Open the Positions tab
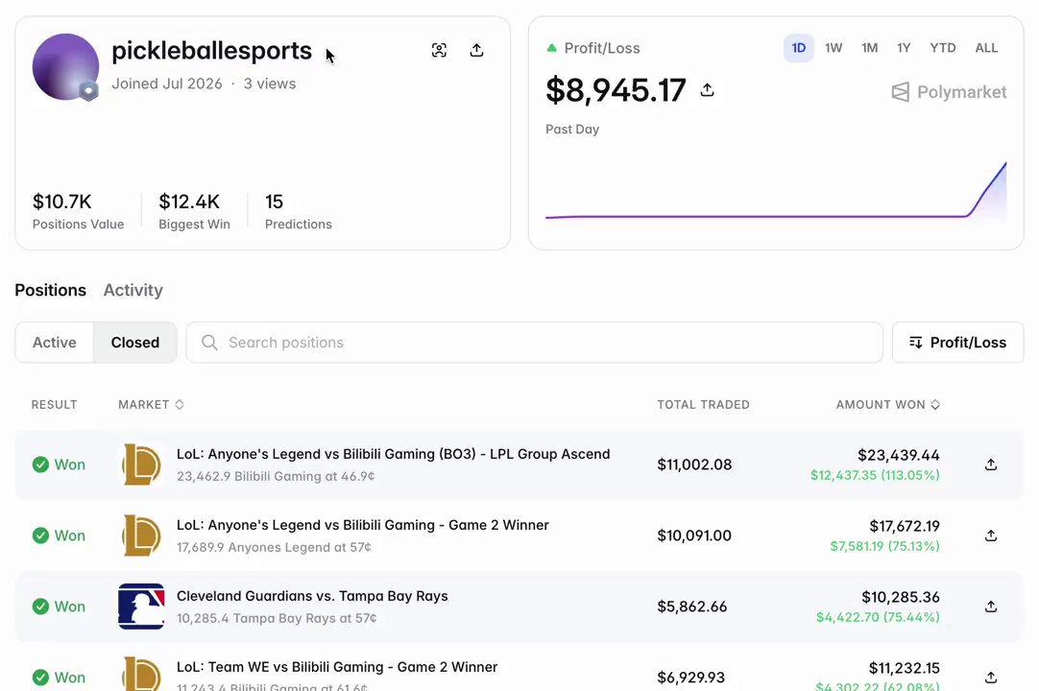This screenshot has width=1039, height=691. point(50,290)
